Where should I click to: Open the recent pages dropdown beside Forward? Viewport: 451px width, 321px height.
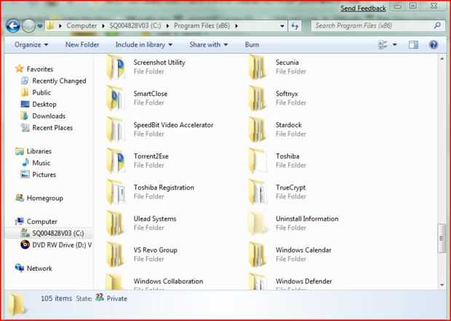[x=40, y=26]
